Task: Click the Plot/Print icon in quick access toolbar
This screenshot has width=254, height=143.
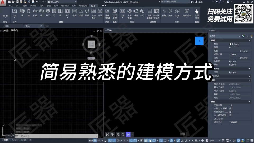Action: [33, 2]
